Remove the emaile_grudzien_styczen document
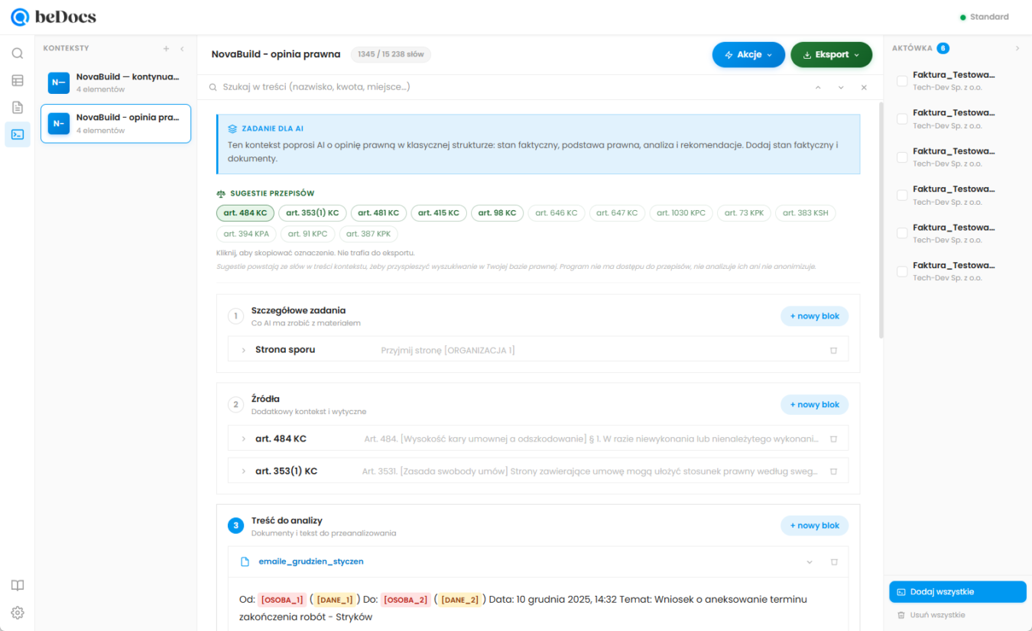 (834, 561)
